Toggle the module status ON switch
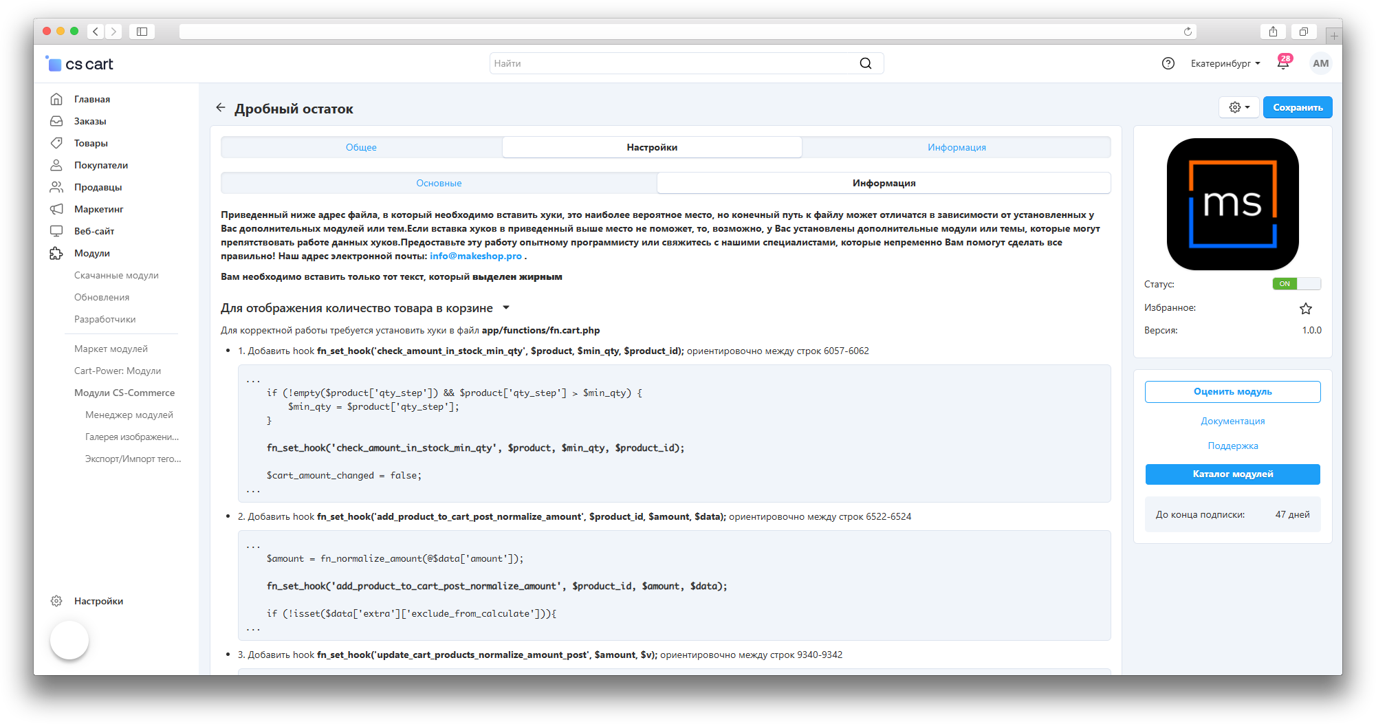Image resolution: width=1376 pixels, height=724 pixels. point(1296,284)
